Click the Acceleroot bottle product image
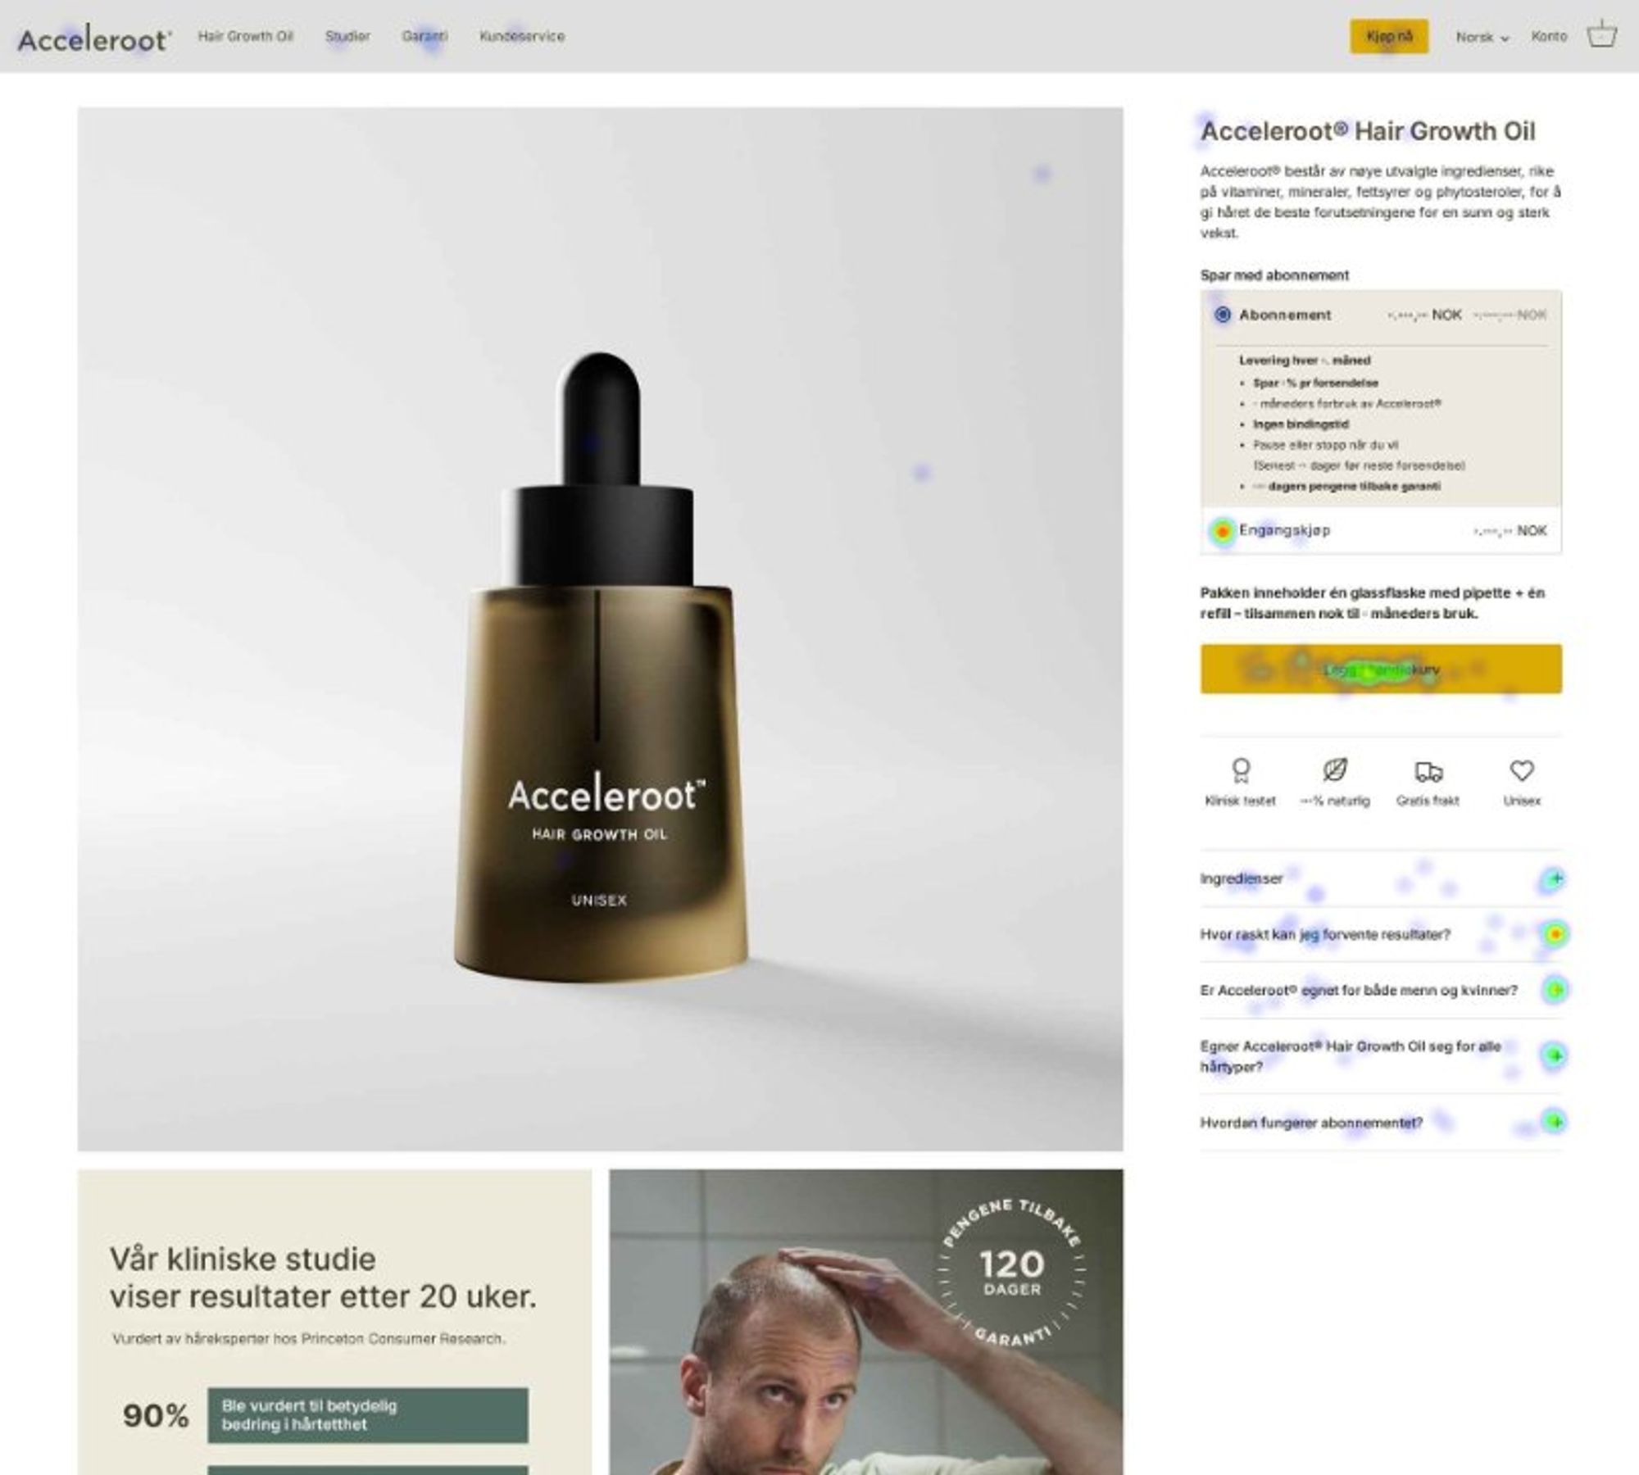Screen dimensions: 1639x1475 tap(600, 629)
